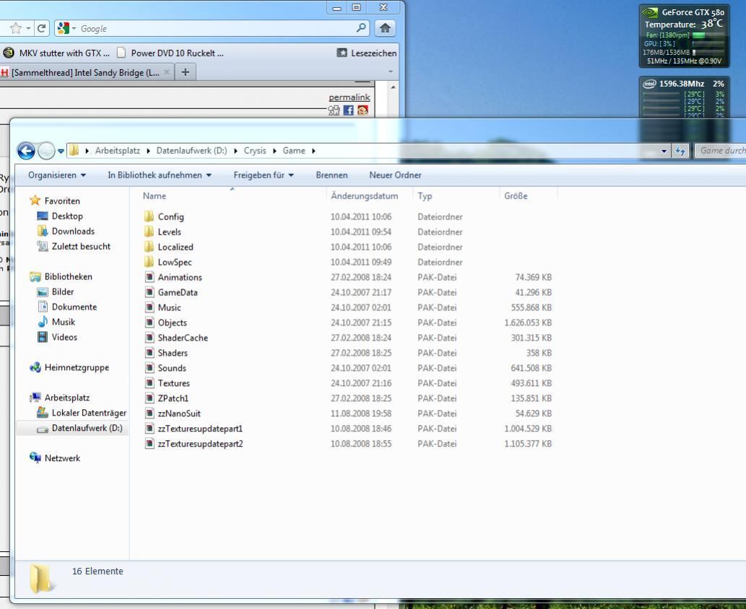Select the Shaders PAK file icon

tap(149, 353)
